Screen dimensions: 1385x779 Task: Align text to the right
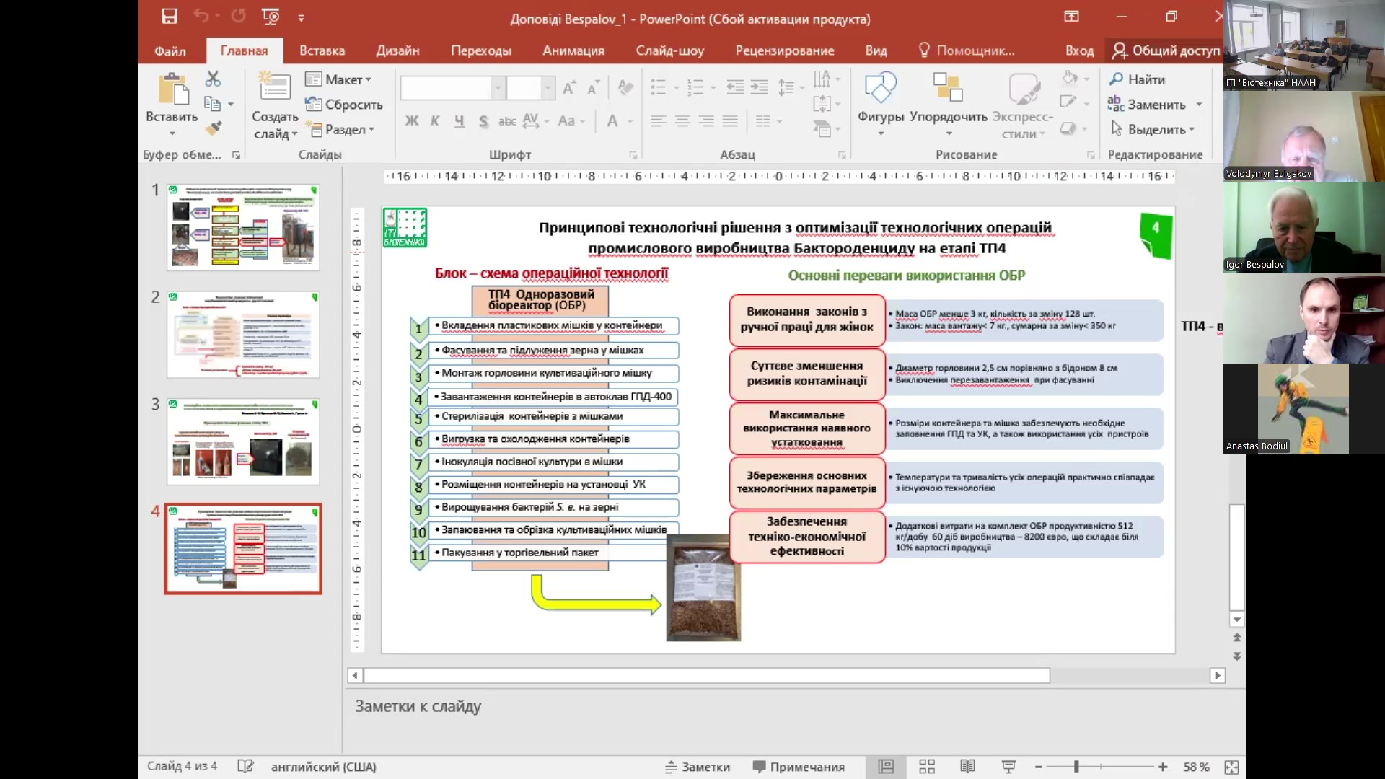tap(706, 120)
